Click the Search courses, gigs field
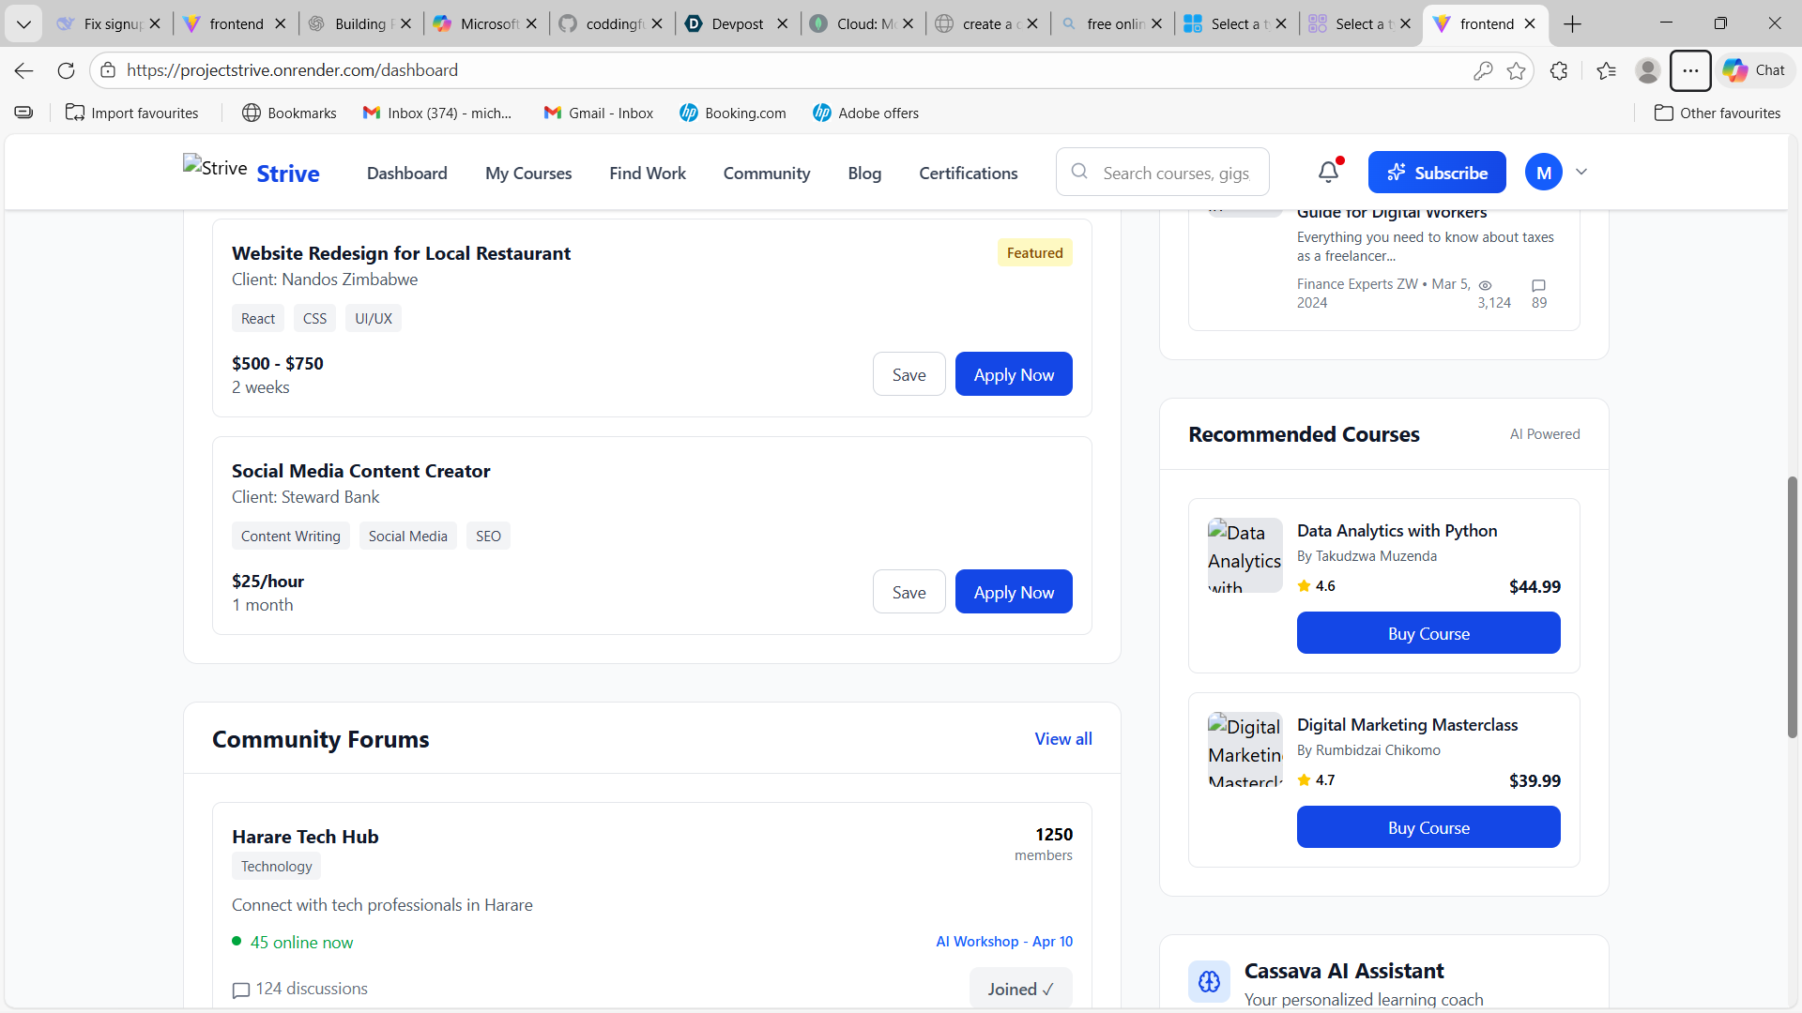Image resolution: width=1802 pixels, height=1013 pixels. click(x=1175, y=173)
